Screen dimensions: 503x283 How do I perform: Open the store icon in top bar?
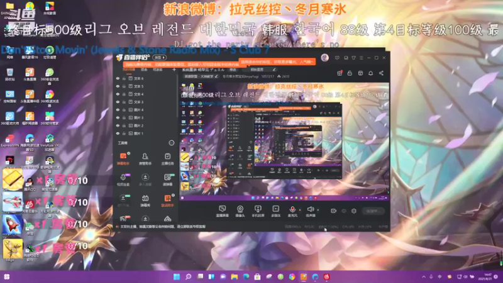click(360, 73)
